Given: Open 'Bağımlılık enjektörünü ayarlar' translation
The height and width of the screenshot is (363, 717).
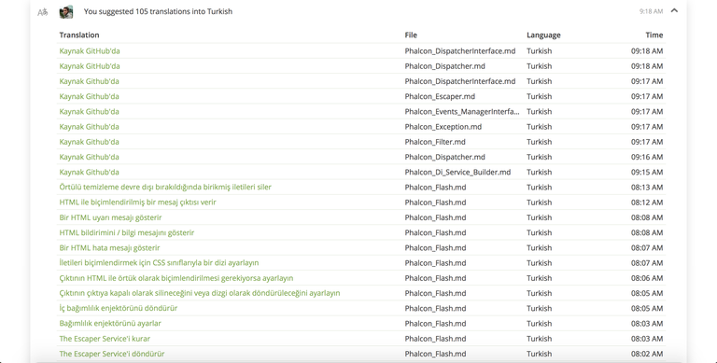Looking at the screenshot, I should [110, 323].
